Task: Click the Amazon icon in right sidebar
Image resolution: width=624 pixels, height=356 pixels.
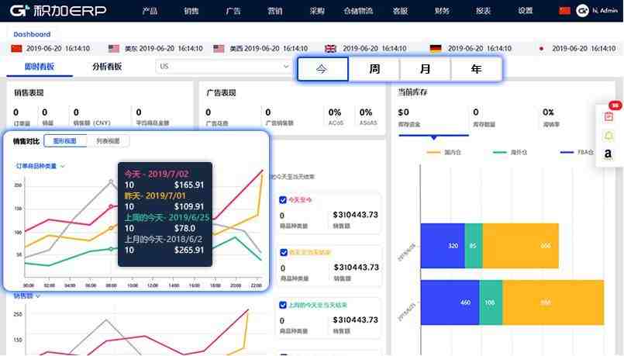Action: click(608, 154)
